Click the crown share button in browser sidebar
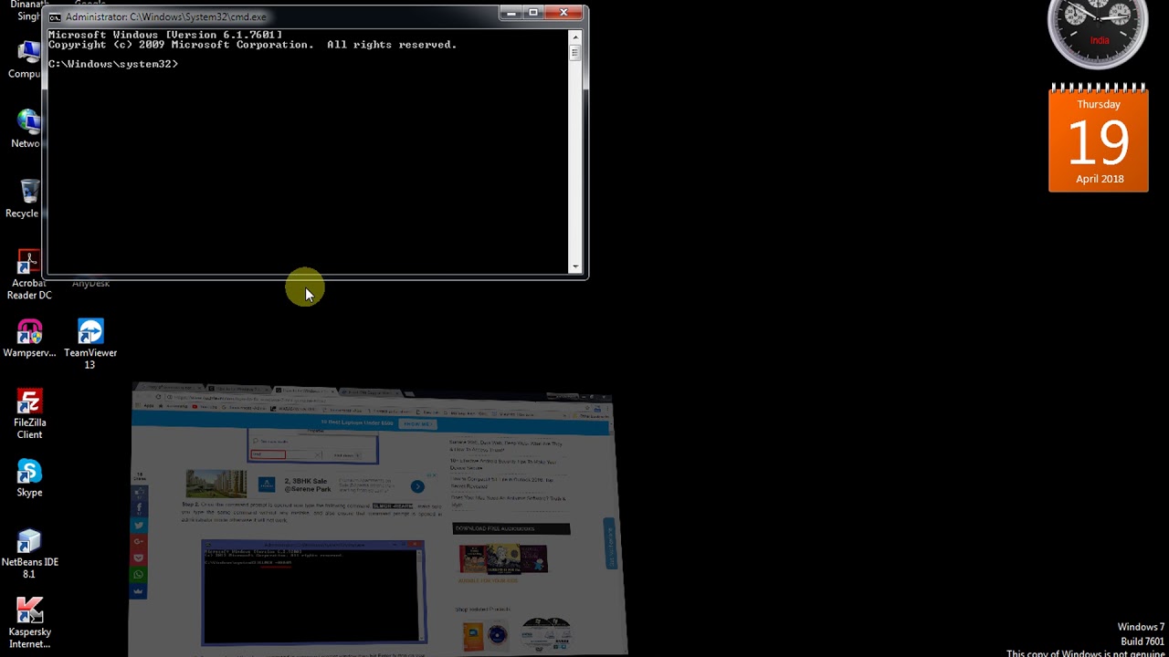This screenshot has height=657, width=1169. tap(139, 591)
